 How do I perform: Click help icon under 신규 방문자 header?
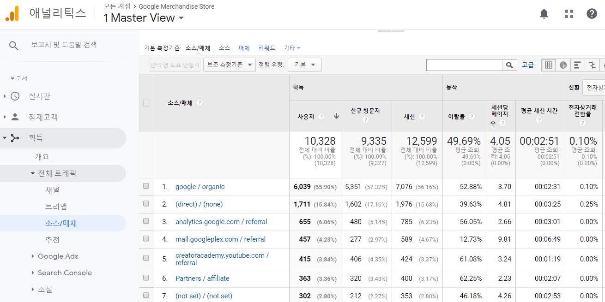click(x=365, y=120)
